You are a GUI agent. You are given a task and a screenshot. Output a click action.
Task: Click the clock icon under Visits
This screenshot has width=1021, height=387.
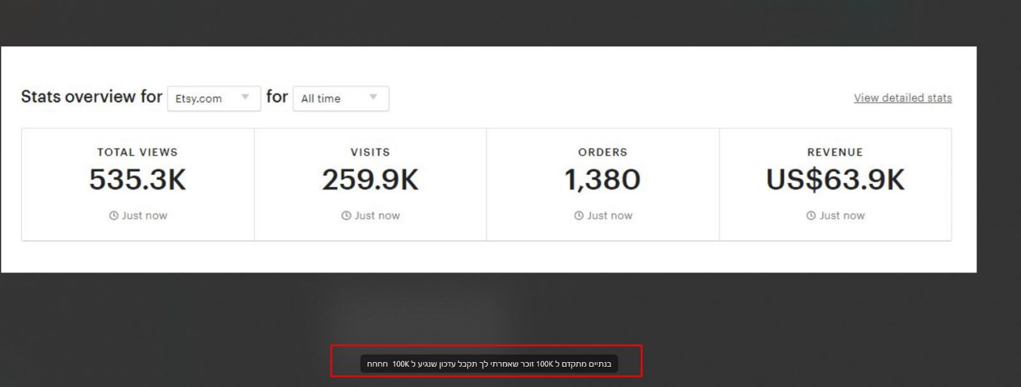pos(347,216)
